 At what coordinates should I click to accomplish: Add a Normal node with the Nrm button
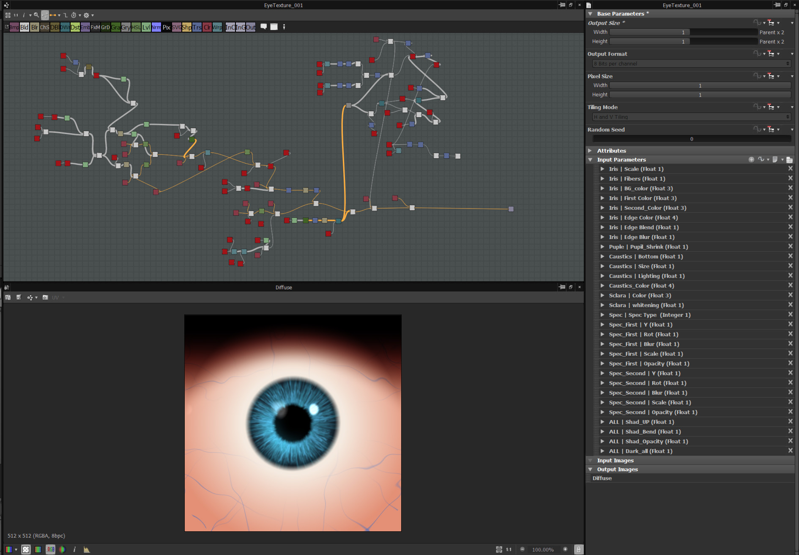click(x=156, y=27)
